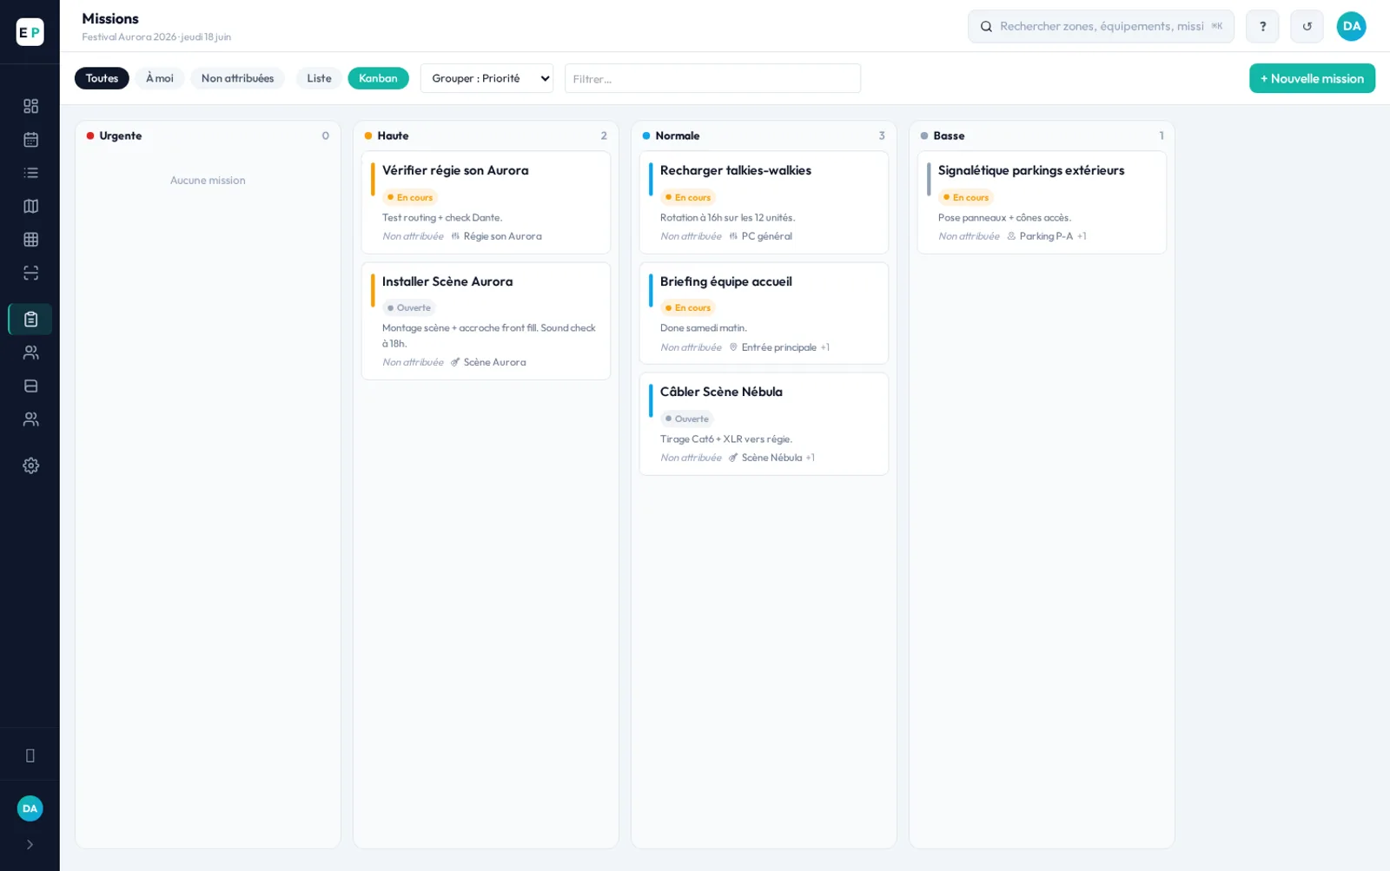Click En cours badge on Vérifier régie card
Image resolution: width=1390 pixels, height=871 pixels.
410,197
